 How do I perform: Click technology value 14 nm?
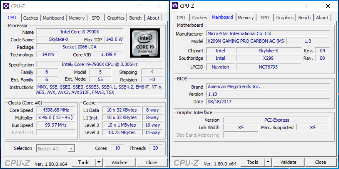(48, 54)
